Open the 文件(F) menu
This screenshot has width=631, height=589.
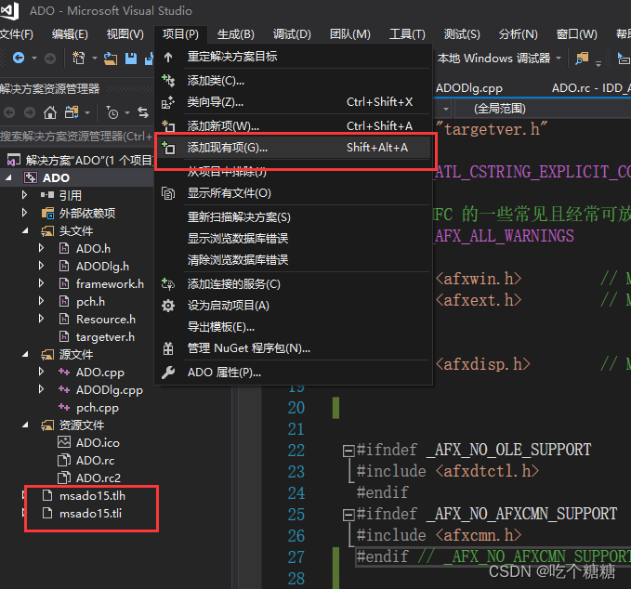[x=17, y=34]
